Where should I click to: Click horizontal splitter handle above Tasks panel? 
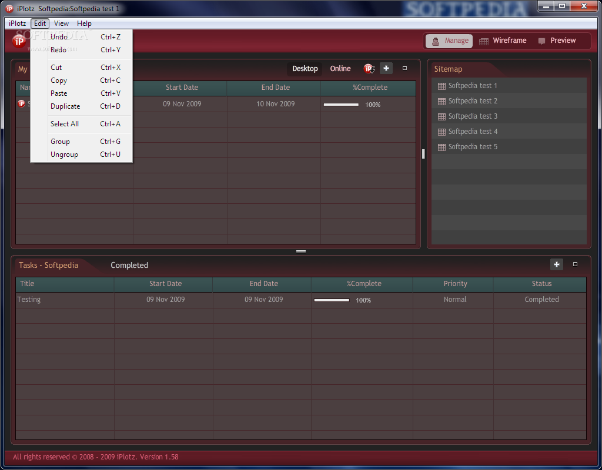point(301,251)
